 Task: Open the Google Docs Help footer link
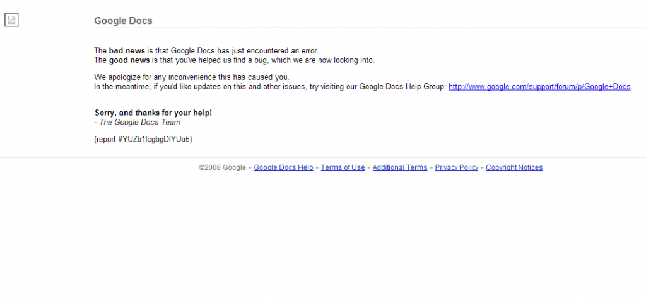click(x=283, y=167)
